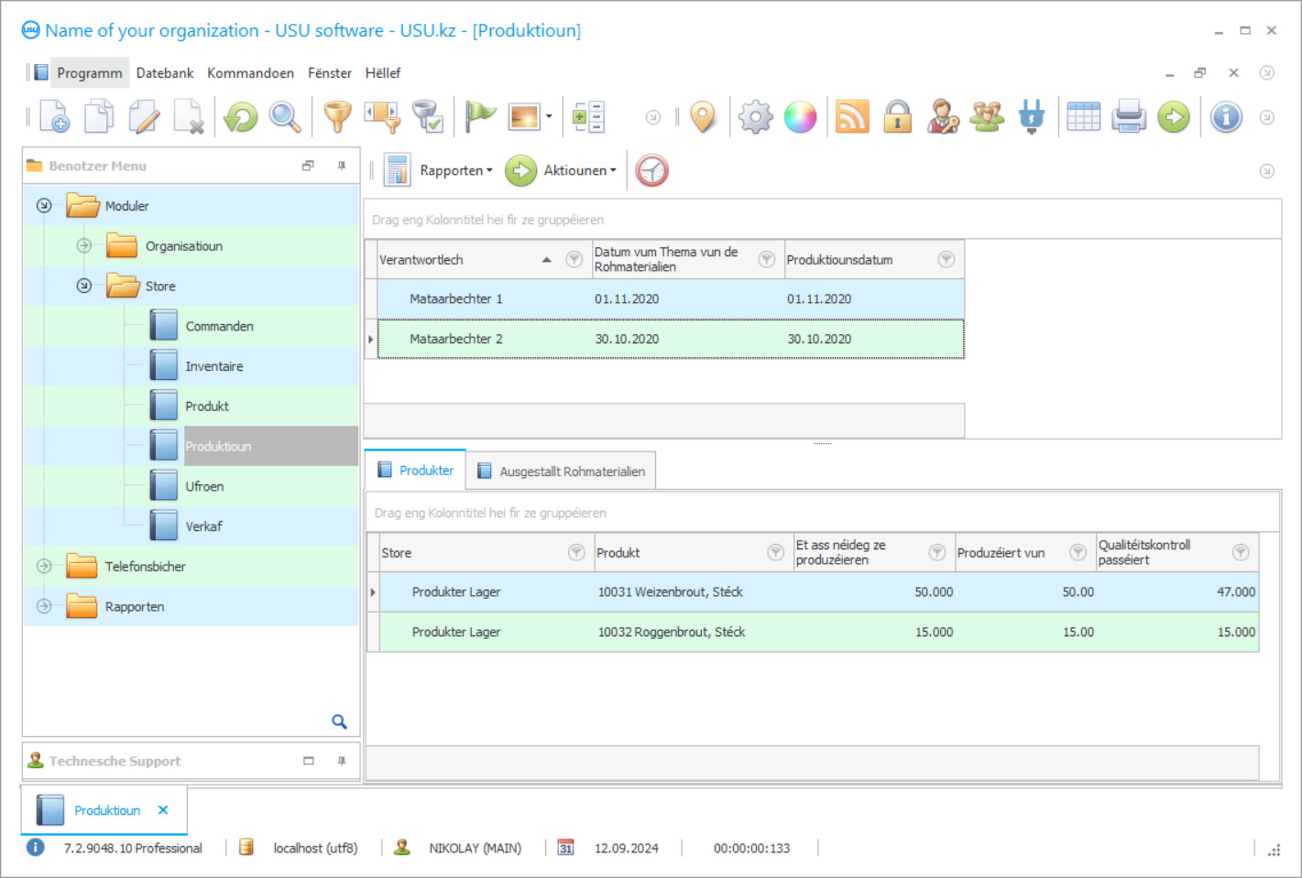The height and width of the screenshot is (878, 1302).
Task: Click the version info icon in status bar
Action: (35, 848)
